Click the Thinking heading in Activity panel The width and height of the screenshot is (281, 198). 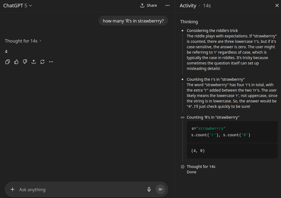[189, 22]
